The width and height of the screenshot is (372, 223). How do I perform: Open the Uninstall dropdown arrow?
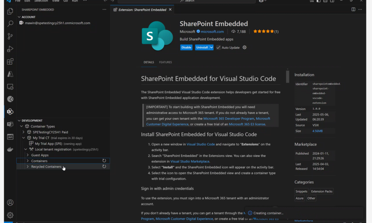pos(211,48)
